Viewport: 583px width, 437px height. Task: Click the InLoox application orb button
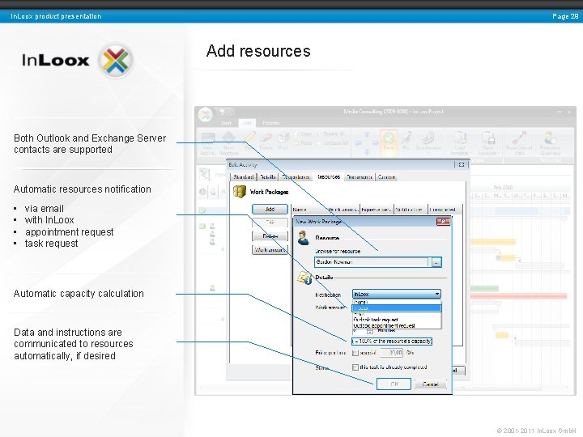click(205, 114)
